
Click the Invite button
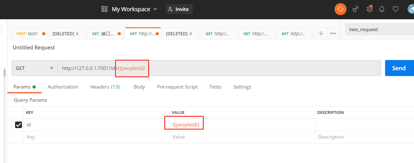(179, 9)
